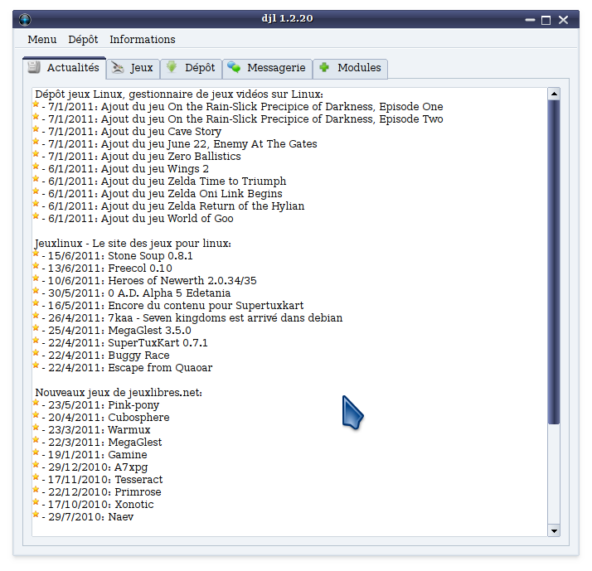The width and height of the screenshot is (592, 571).
Task: Click the star next to World of Goo
Action: coord(36,216)
